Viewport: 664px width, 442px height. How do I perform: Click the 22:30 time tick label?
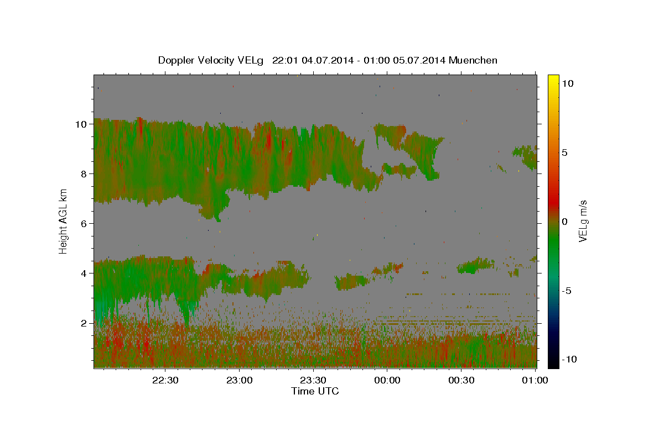click(x=165, y=380)
